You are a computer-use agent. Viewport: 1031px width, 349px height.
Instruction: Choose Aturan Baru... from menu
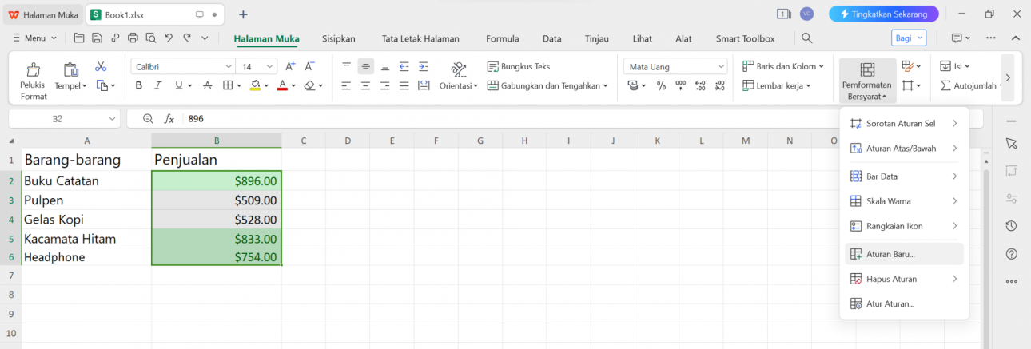pos(904,254)
